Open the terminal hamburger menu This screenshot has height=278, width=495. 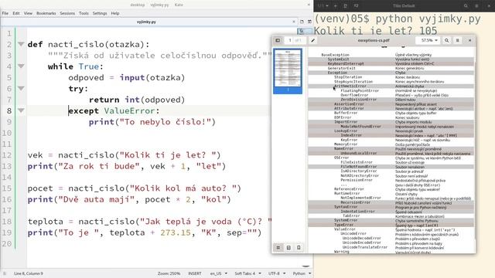[x=476, y=5]
